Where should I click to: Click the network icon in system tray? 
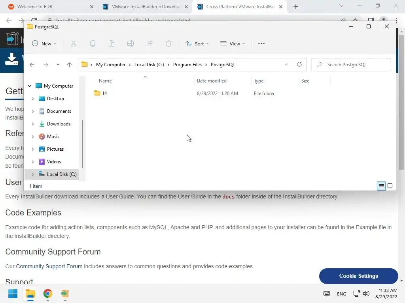coord(357,294)
